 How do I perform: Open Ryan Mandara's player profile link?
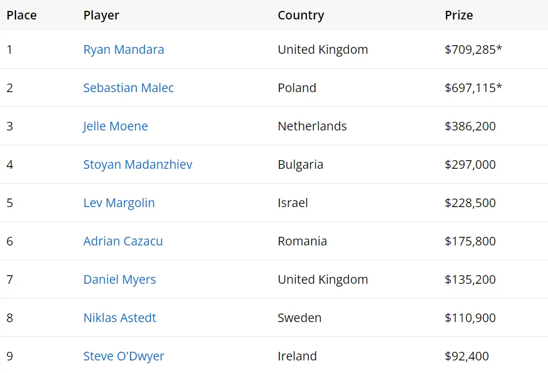coord(123,50)
